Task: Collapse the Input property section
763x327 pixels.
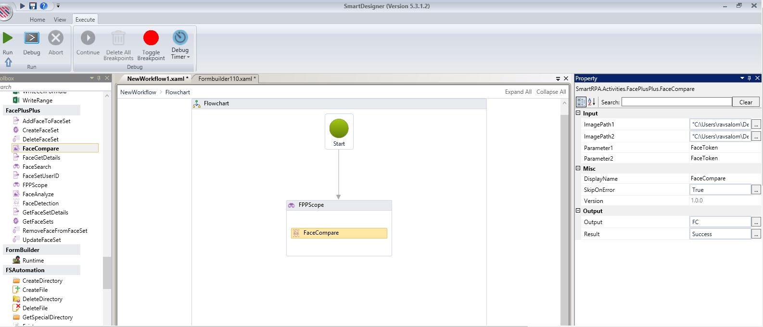Action: click(x=578, y=113)
